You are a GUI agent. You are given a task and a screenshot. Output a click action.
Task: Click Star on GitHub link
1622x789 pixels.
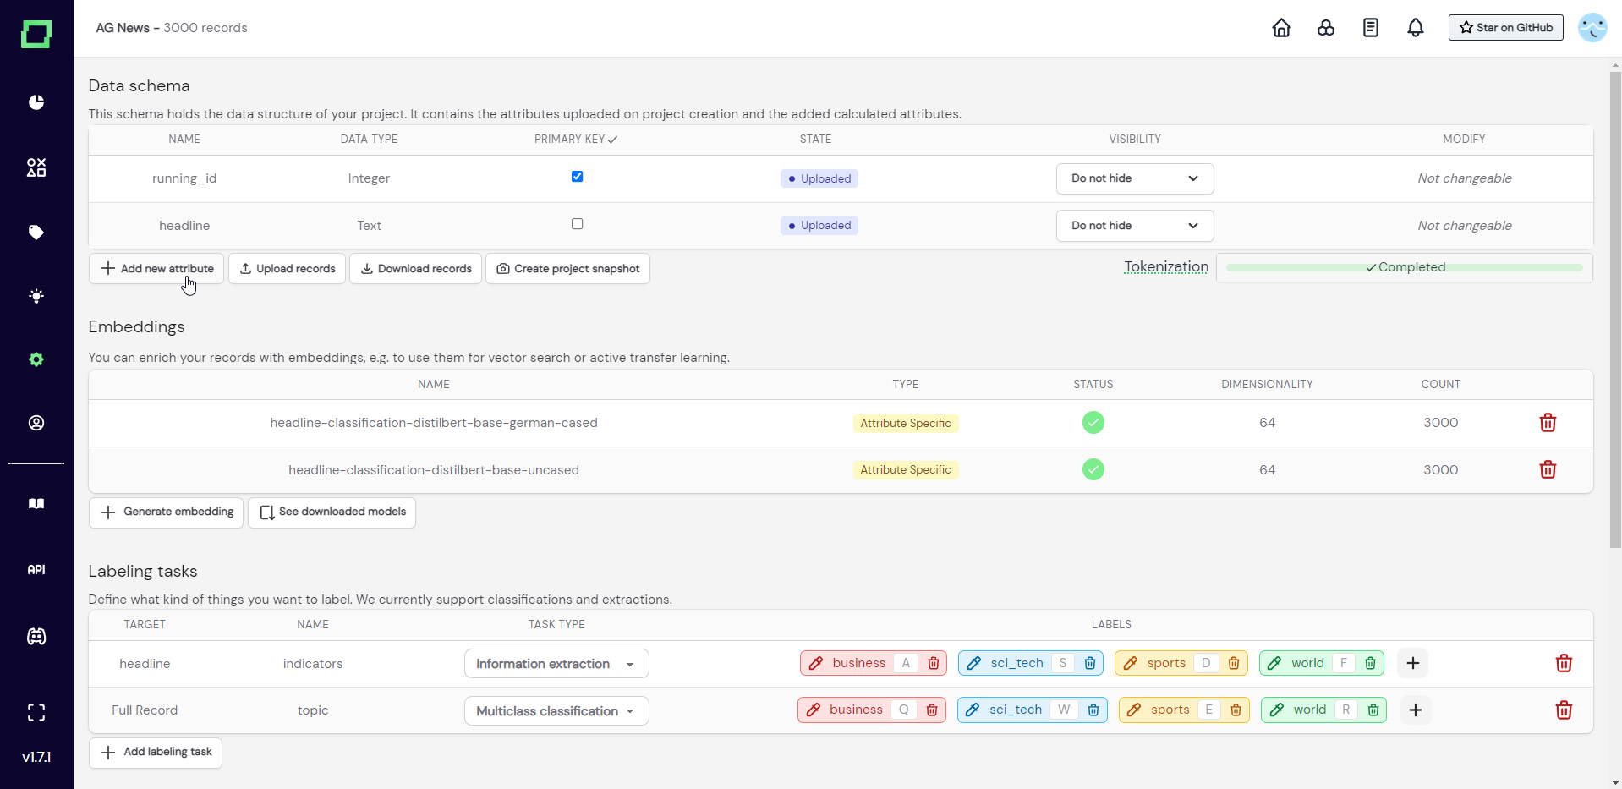[x=1505, y=28]
